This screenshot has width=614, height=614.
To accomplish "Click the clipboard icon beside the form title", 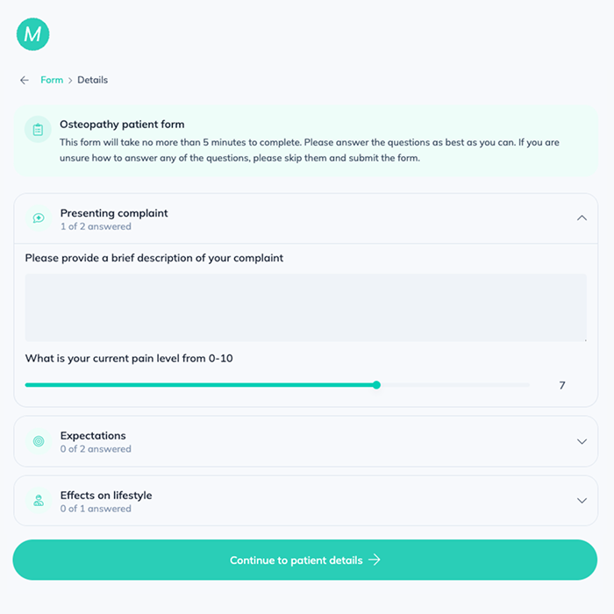I will [x=38, y=130].
